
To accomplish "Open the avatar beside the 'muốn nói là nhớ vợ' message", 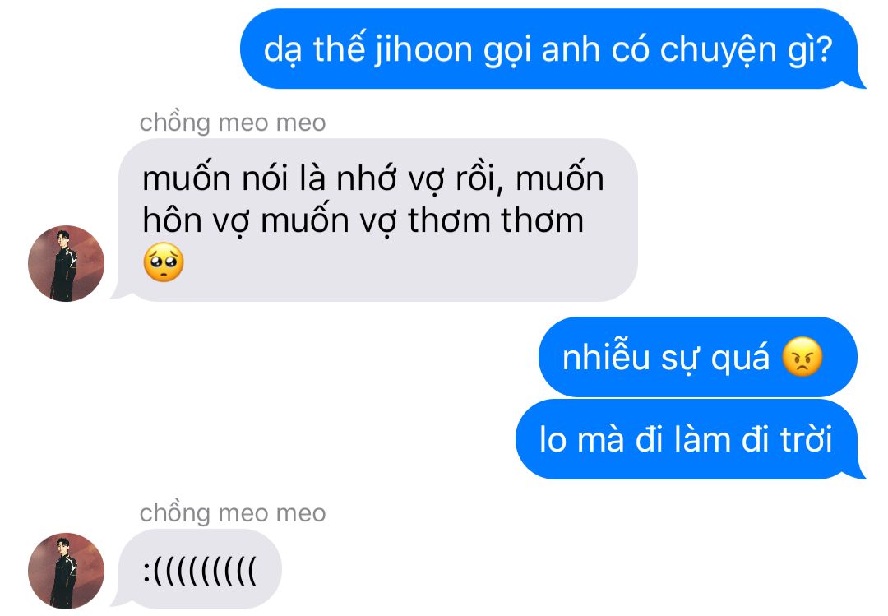I will (67, 263).
